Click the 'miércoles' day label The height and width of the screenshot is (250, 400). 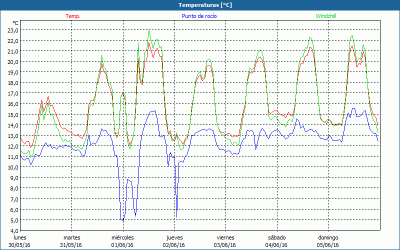tap(122, 237)
